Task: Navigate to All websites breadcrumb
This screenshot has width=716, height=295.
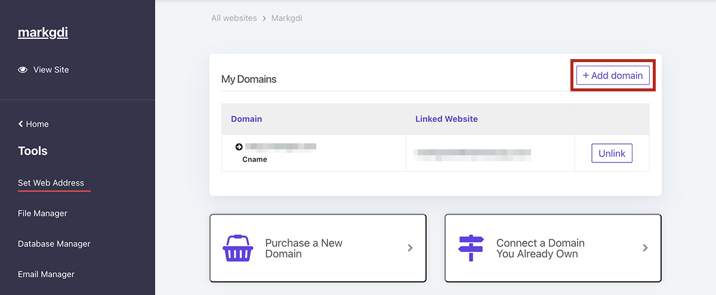Action: (x=234, y=19)
